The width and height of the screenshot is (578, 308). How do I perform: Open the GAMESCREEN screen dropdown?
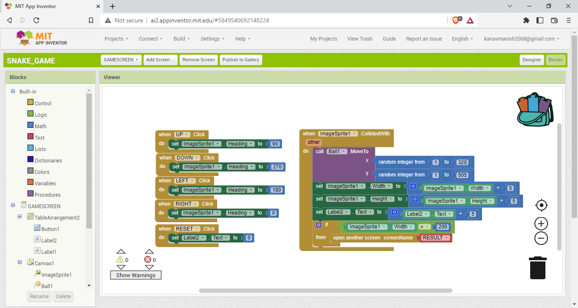[121, 60]
